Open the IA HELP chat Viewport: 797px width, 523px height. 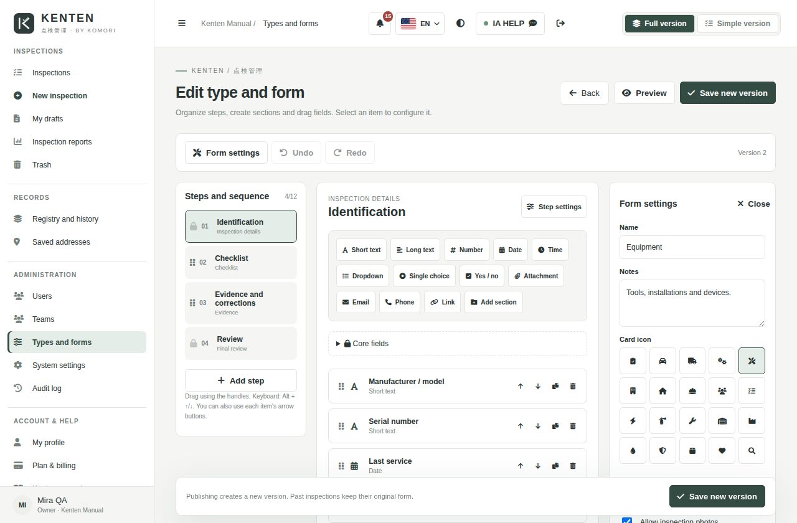(510, 24)
